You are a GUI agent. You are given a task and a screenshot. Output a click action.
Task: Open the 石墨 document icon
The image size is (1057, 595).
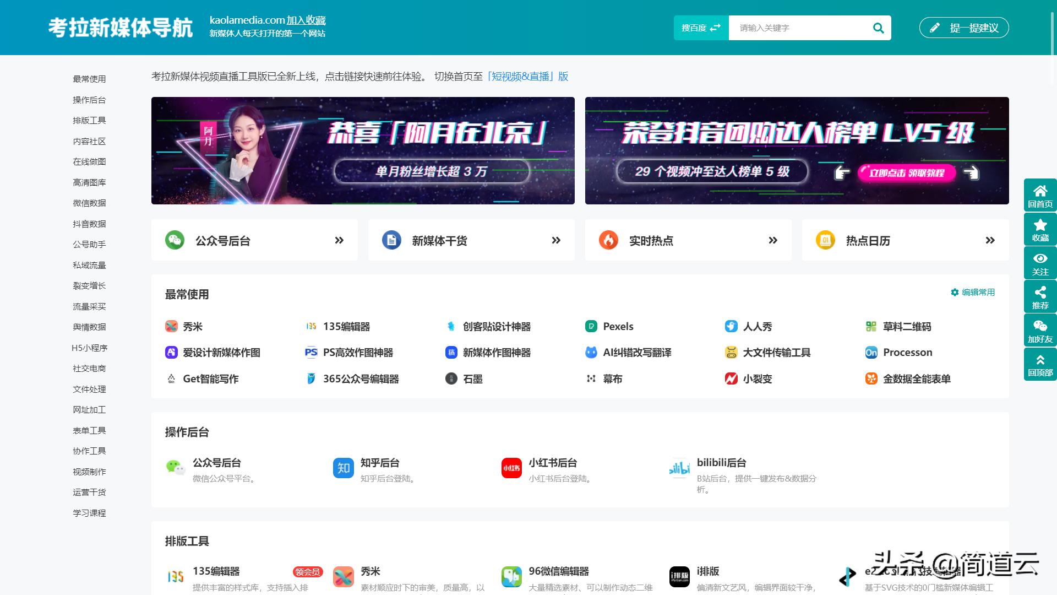(x=451, y=379)
